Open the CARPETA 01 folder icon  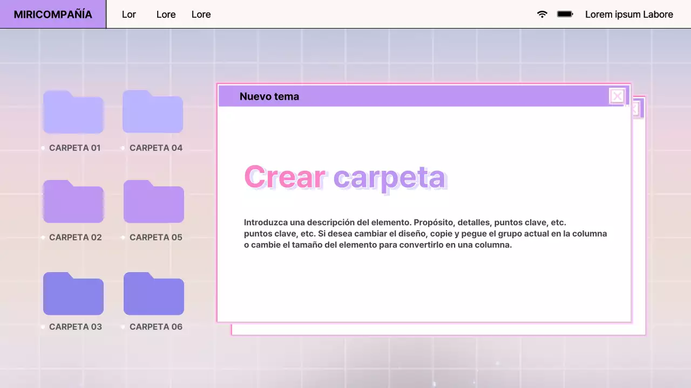73,112
